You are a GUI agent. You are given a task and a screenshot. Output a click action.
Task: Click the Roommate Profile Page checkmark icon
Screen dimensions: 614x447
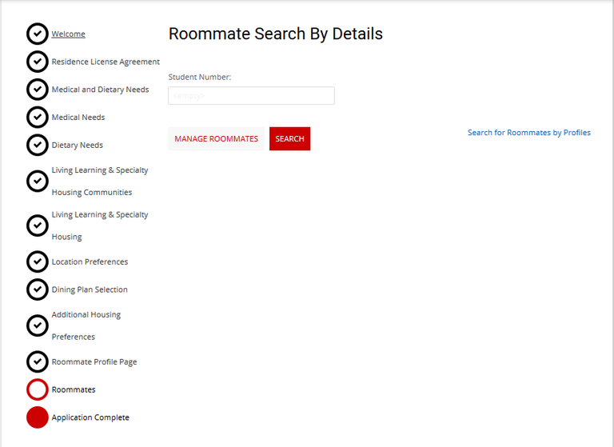click(38, 361)
